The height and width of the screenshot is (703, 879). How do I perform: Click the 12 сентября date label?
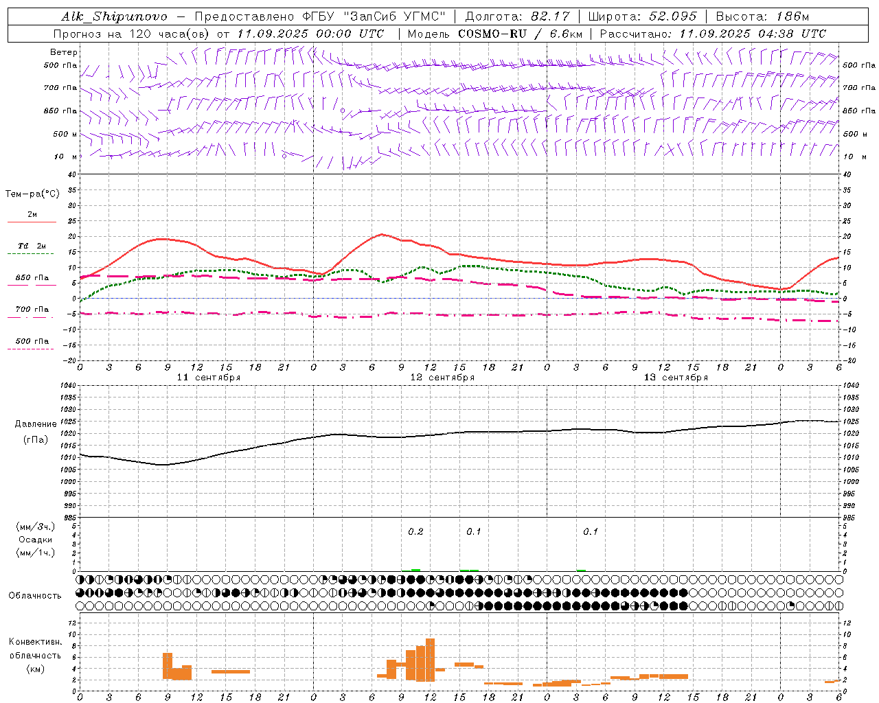[442, 378]
